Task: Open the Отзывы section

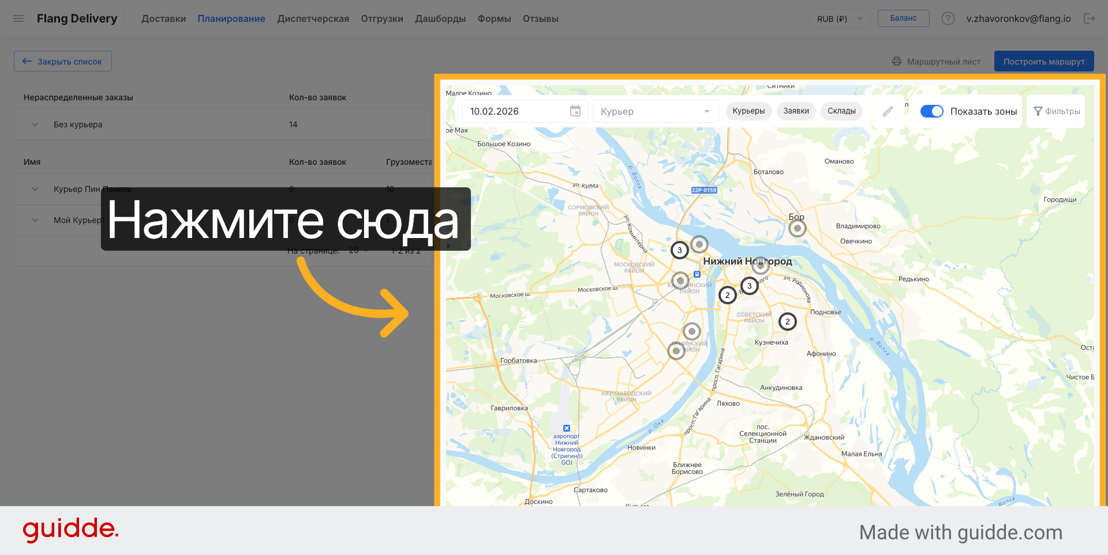Action: [540, 18]
